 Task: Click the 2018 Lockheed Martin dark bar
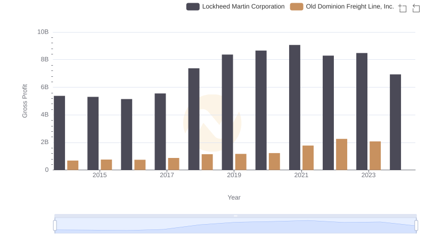194,119
